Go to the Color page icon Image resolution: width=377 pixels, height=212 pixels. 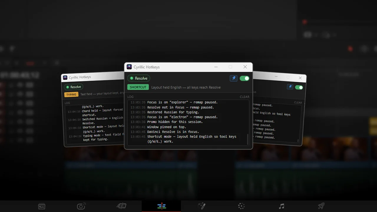tap(242, 206)
